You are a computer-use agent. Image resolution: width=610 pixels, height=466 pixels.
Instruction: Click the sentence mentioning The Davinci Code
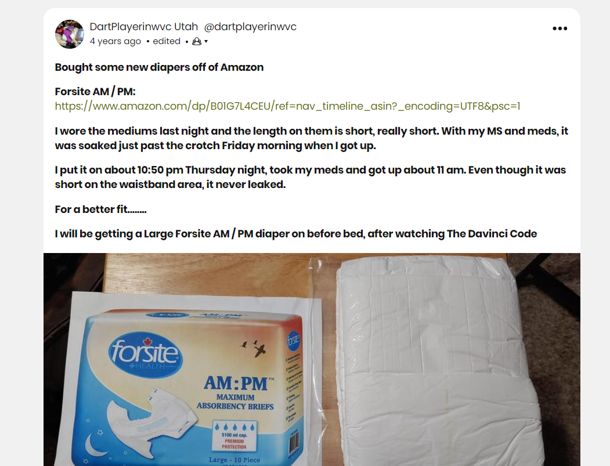click(295, 234)
